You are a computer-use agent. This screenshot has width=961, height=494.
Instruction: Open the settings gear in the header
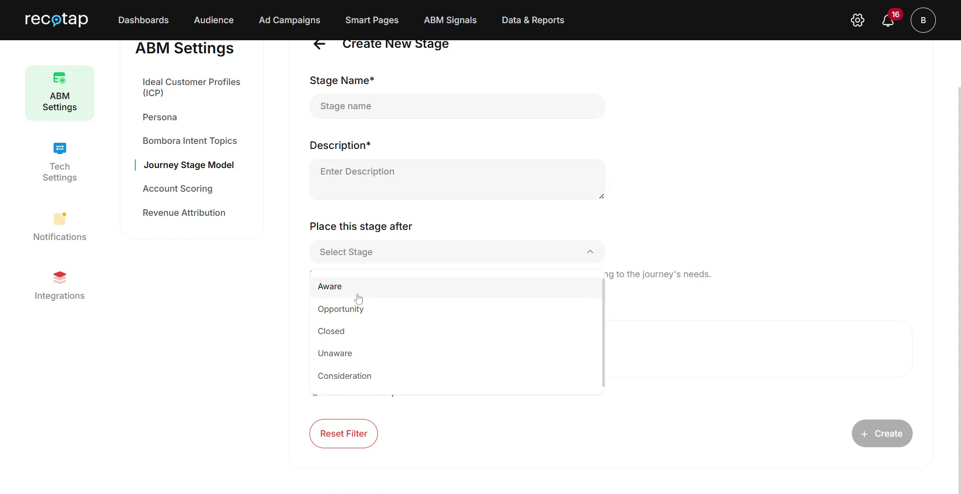click(857, 20)
